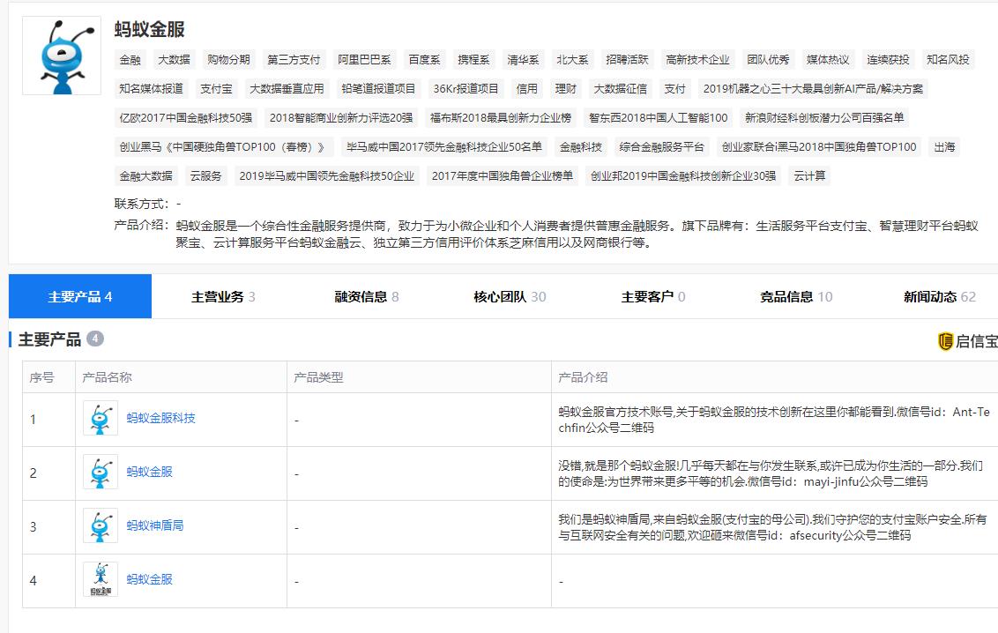The image size is (998, 633).
Task: Click the 蚂蚁金服 company logo image
Action: 62,56
